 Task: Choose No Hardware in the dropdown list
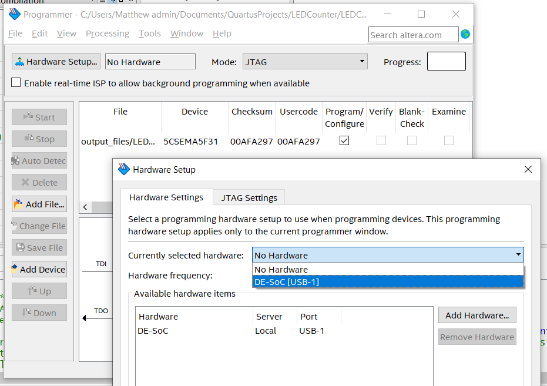click(388, 270)
